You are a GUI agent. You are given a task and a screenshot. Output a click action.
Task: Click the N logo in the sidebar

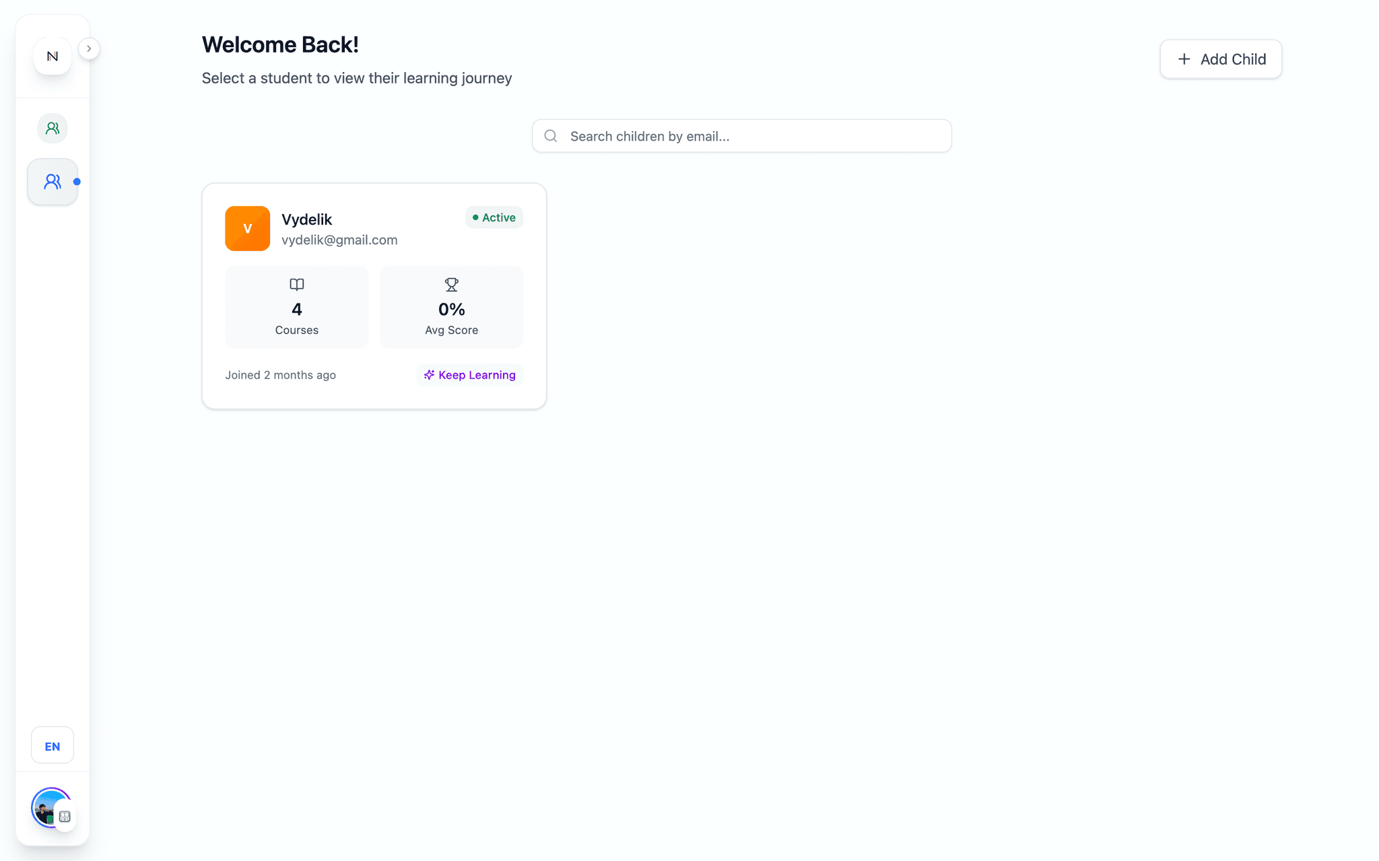(x=53, y=57)
